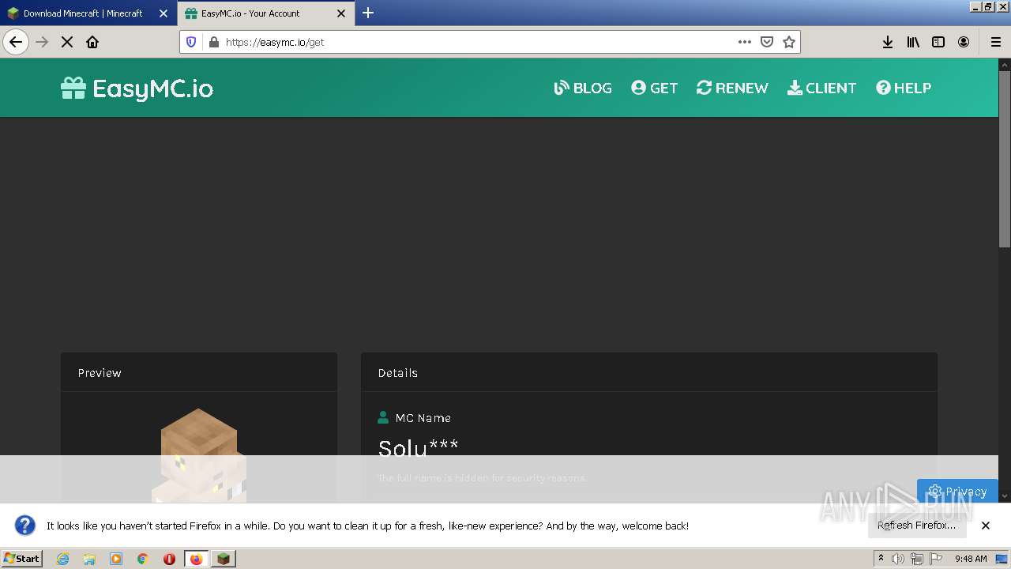Open the CLIENT download nav link
The height and width of the screenshot is (569, 1011).
[821, 88]
